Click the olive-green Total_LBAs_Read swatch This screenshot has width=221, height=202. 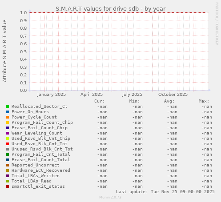[8, 181]
